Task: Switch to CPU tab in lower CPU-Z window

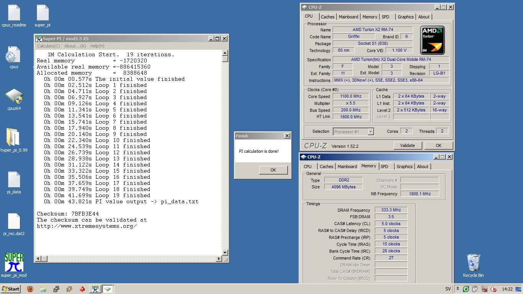Action: [x=307, y=167]
